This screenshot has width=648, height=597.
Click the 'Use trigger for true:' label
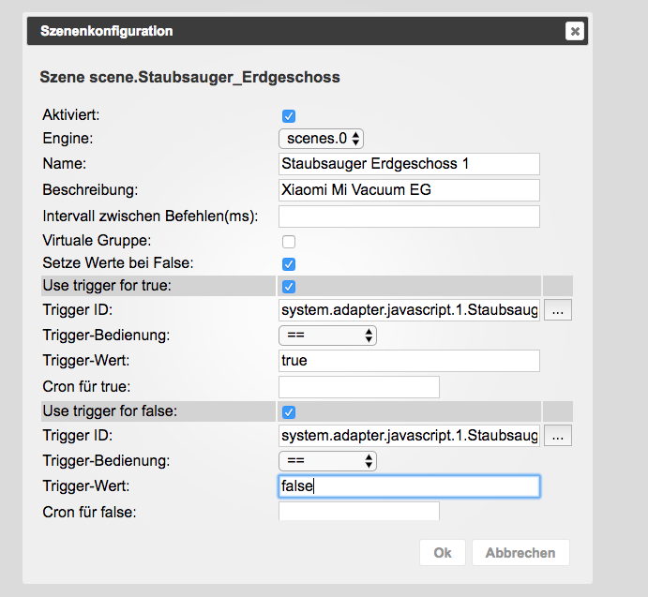[107, 286]
